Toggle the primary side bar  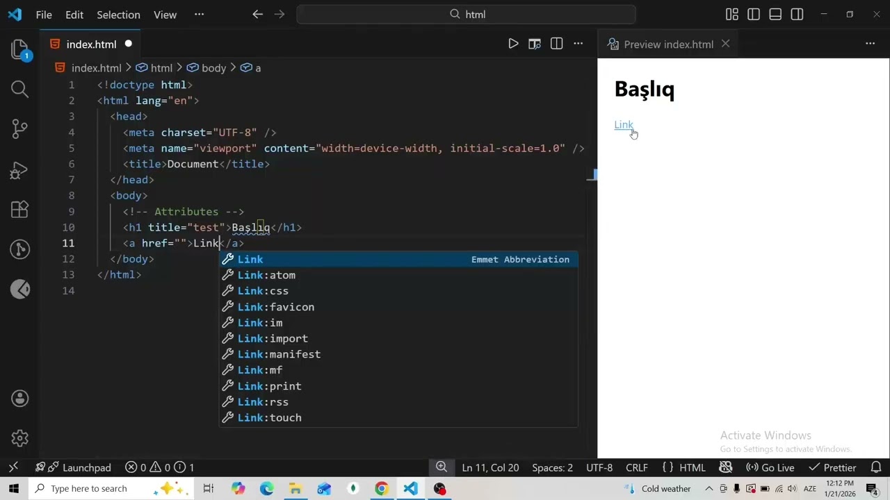[754, 14]
